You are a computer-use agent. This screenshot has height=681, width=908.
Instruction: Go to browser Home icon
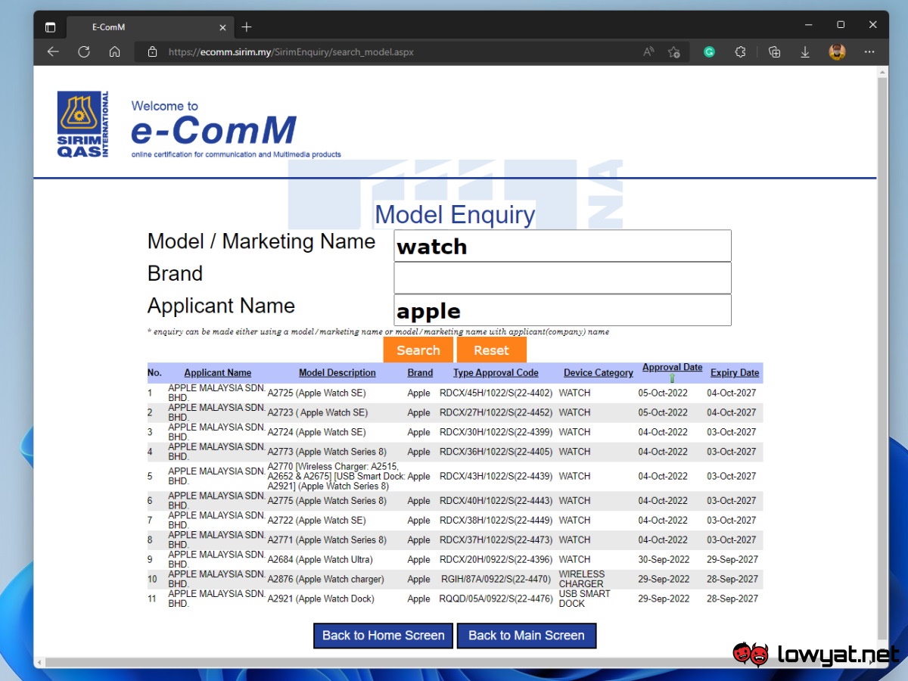[115, 52]
